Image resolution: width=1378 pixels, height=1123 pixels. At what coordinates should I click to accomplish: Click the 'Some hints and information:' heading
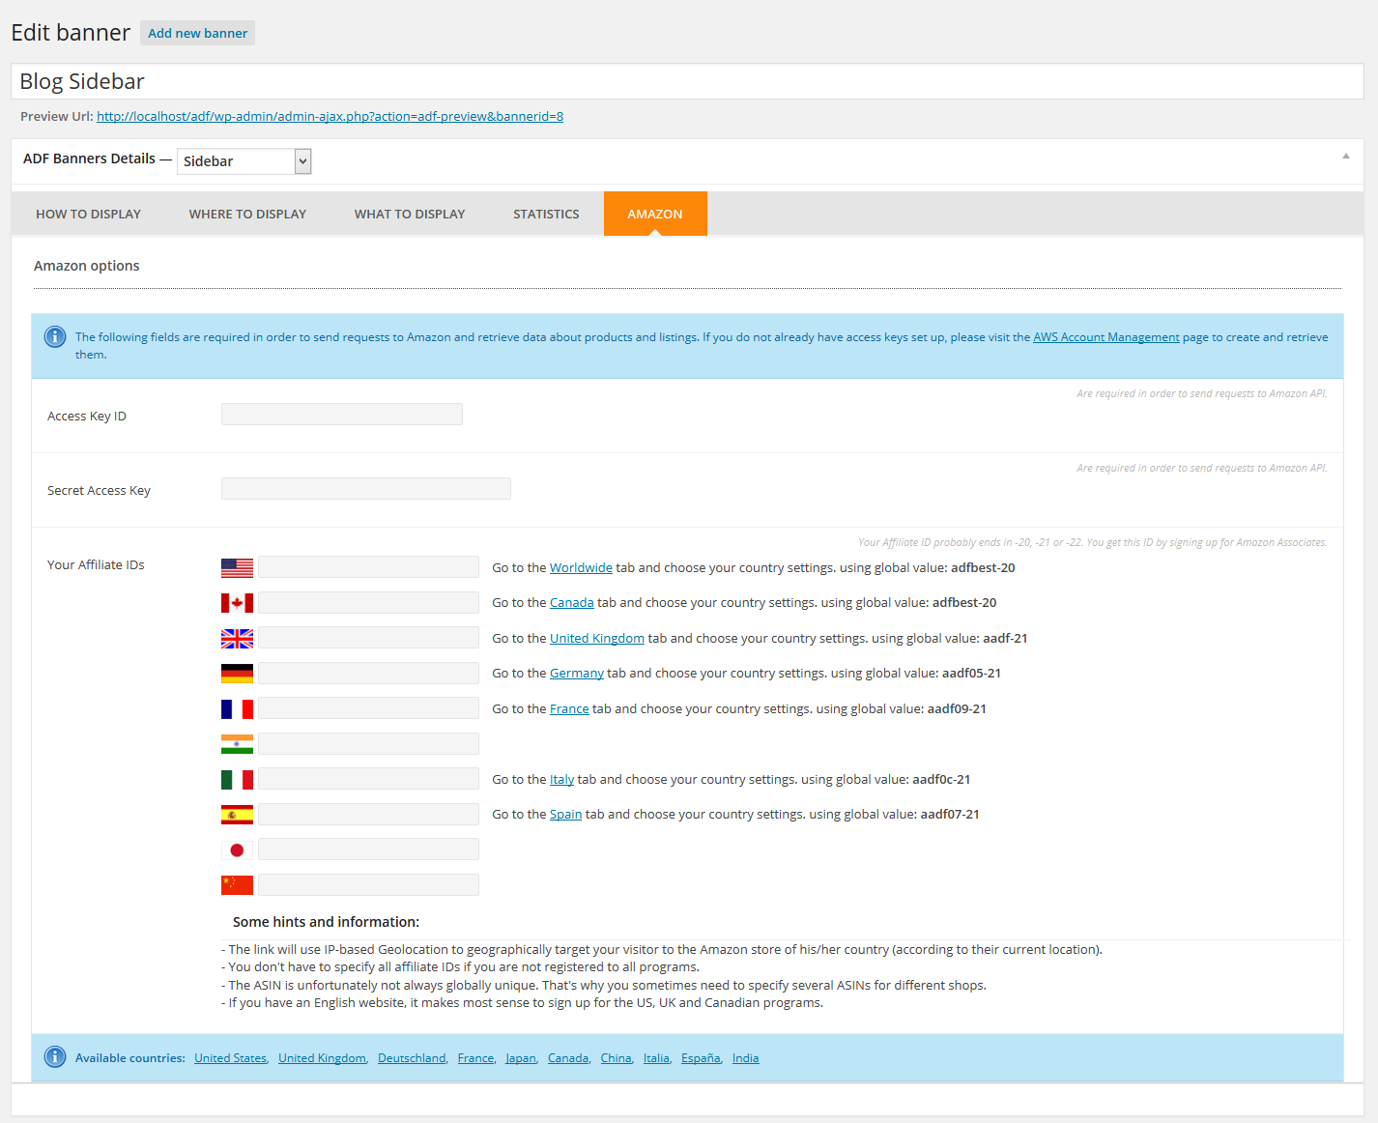[x=326, y=922]
